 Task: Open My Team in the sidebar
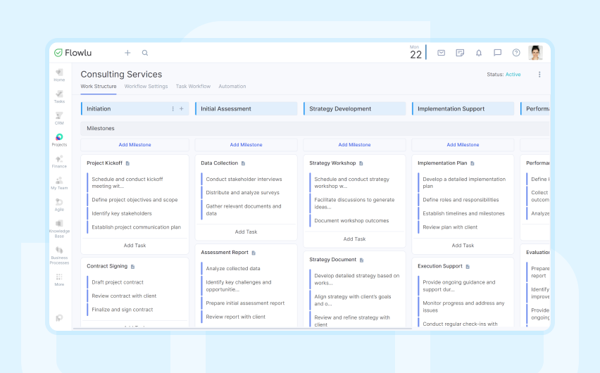59,183
